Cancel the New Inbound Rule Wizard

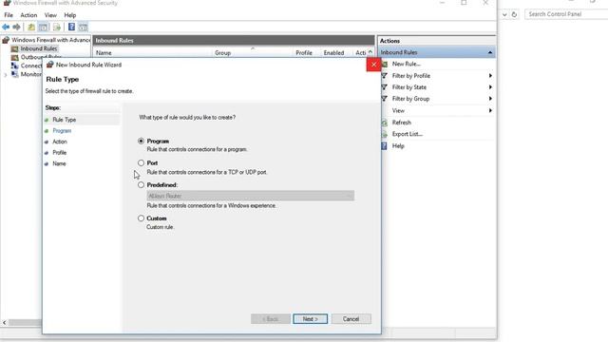tap(351, 319)
